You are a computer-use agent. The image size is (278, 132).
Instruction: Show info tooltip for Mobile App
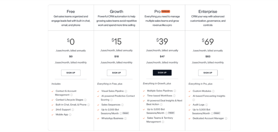tap(70, 115)
